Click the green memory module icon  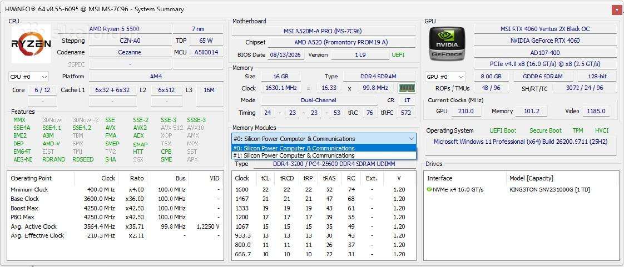tap(407, 88)
